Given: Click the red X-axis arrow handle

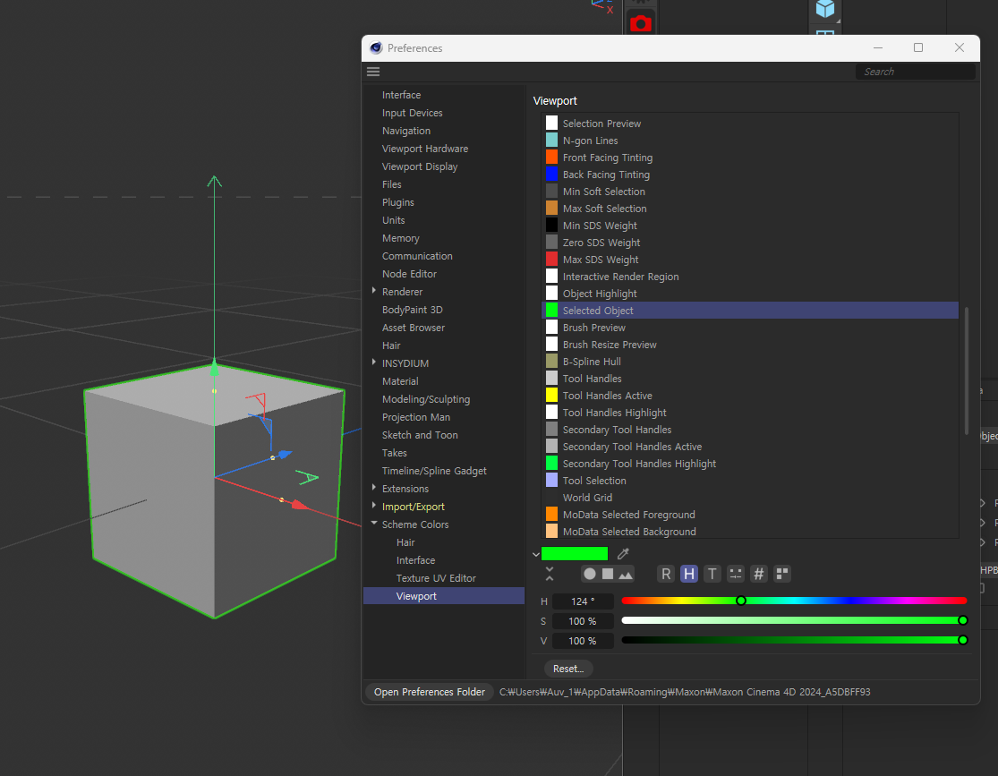Looking at the screenshot, I should tap(300, 505).
